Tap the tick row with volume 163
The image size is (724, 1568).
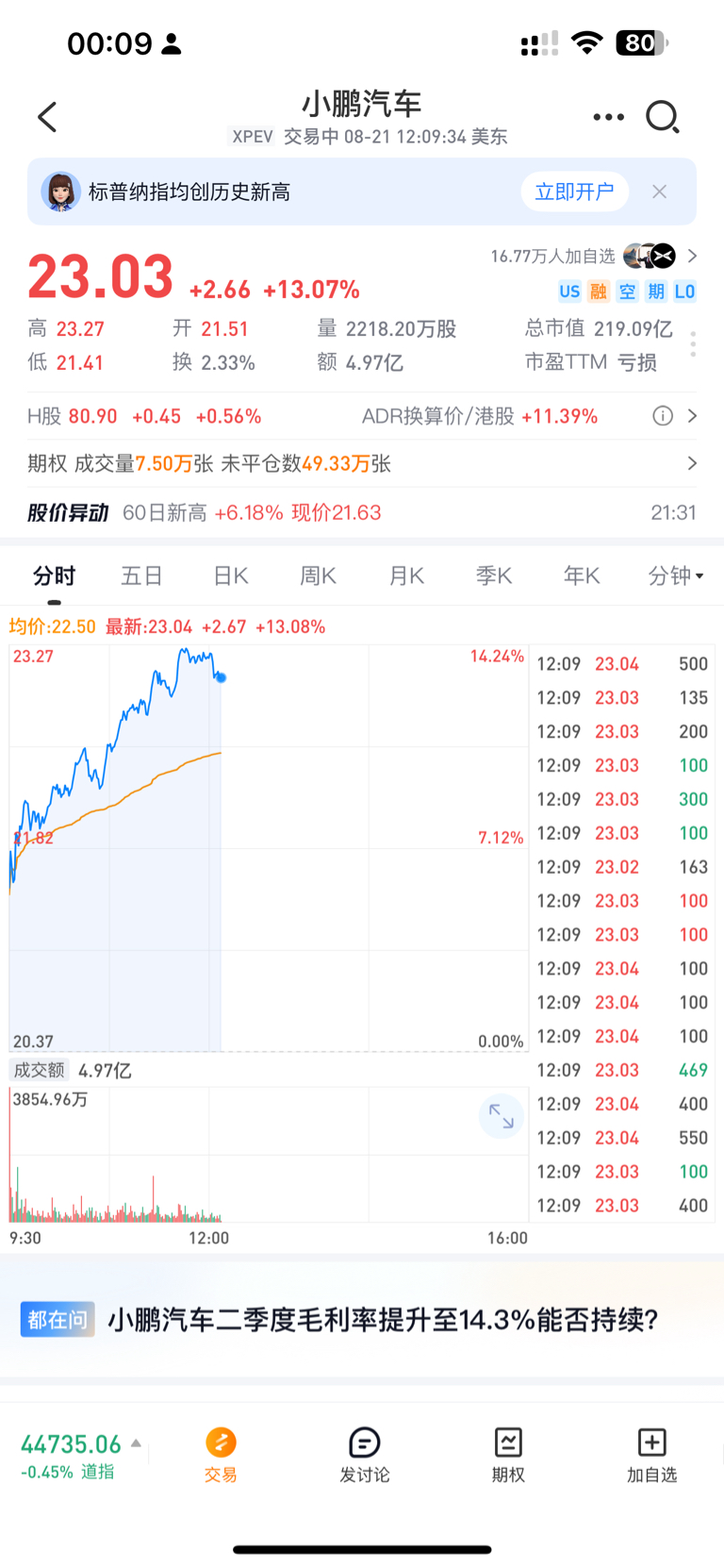[622, 867]
